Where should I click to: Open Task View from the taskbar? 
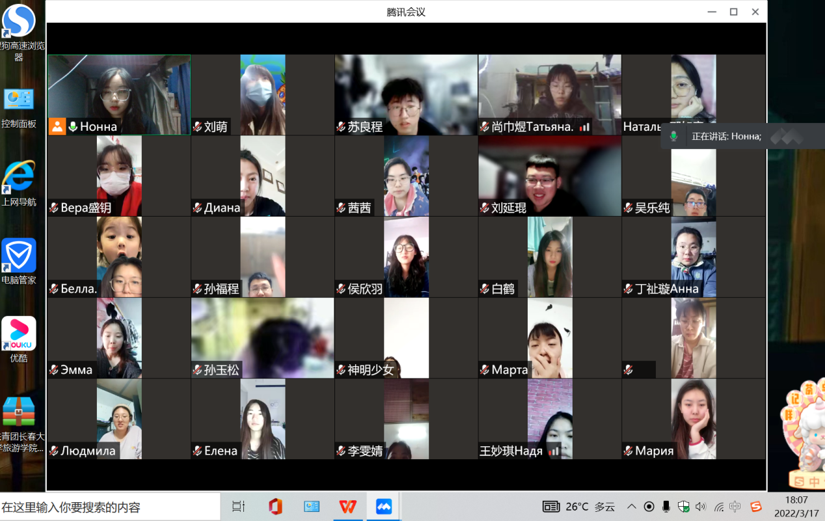click(x=239, y=506)
